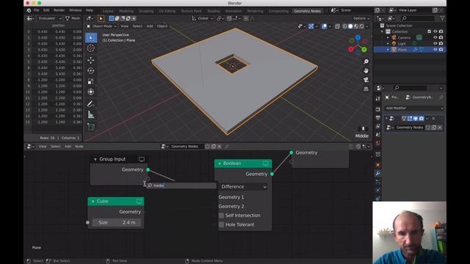This screenshot has width=470, height=264.
Task: Open the Difference operation dropdown
Action: coord(243,187)
